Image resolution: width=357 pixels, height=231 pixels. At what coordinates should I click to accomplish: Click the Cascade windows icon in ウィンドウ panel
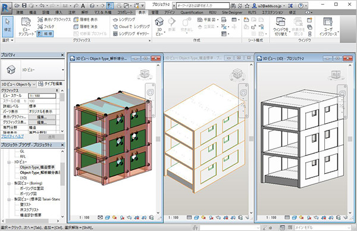(x=309, y=27)
